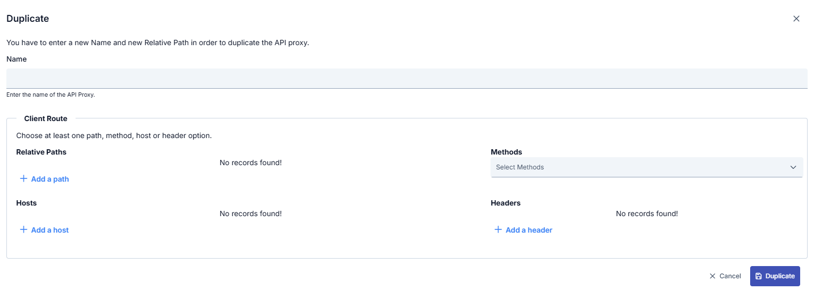Add a new host entry
This screenshot has height=299, width=814.
[x=50, y=230]
